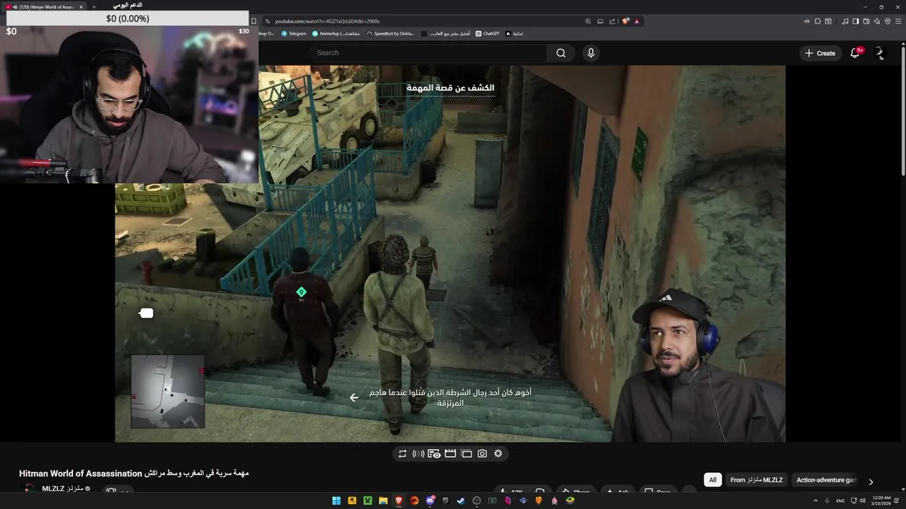This screenshot has width=906, height=509.
Task: Open Brave browser from the taskbar
Action: pyautogui.click(x=398, y=501)
